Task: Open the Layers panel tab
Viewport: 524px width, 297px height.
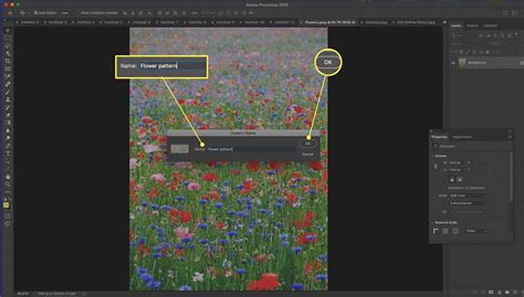Action: pos(456,26)
